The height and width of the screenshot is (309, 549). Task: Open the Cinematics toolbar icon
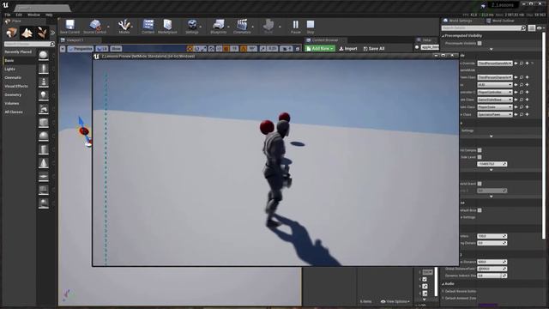coord(242,27)
